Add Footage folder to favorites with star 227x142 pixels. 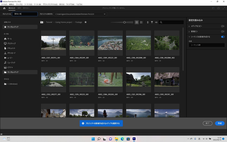[86, 22]
